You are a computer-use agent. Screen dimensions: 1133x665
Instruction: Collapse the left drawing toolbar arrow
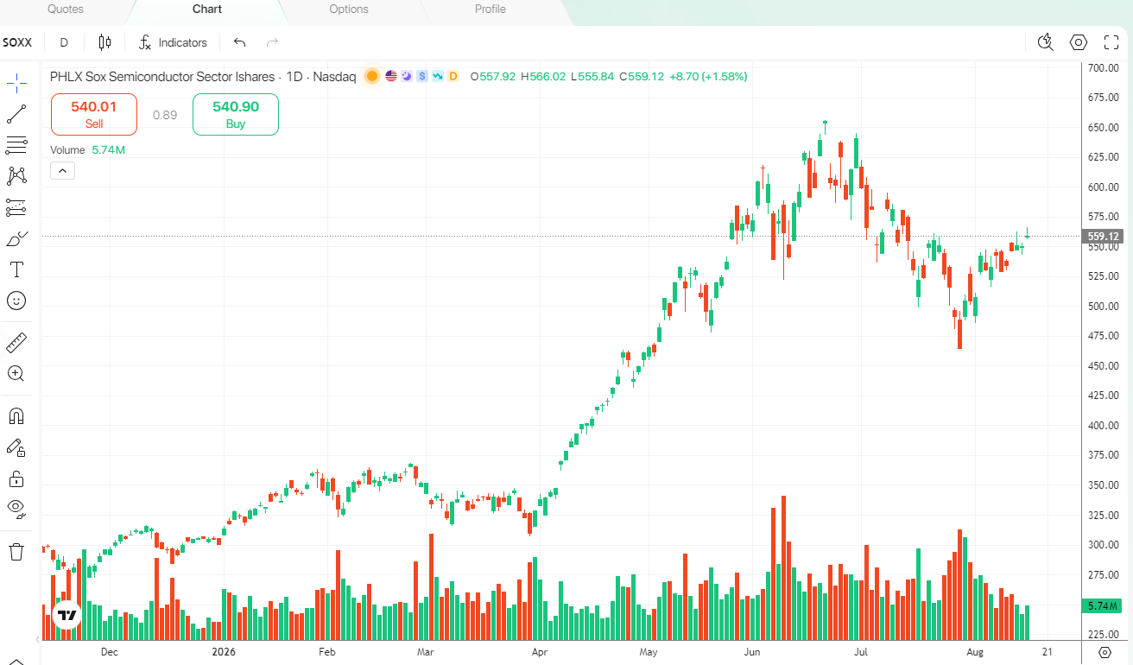(38, 640)
